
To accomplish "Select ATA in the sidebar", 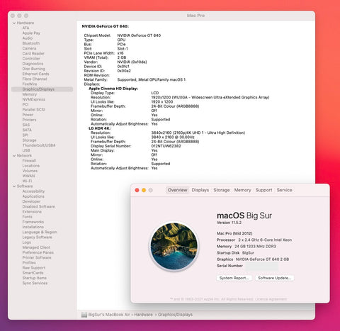I will (x=25, y=28).
